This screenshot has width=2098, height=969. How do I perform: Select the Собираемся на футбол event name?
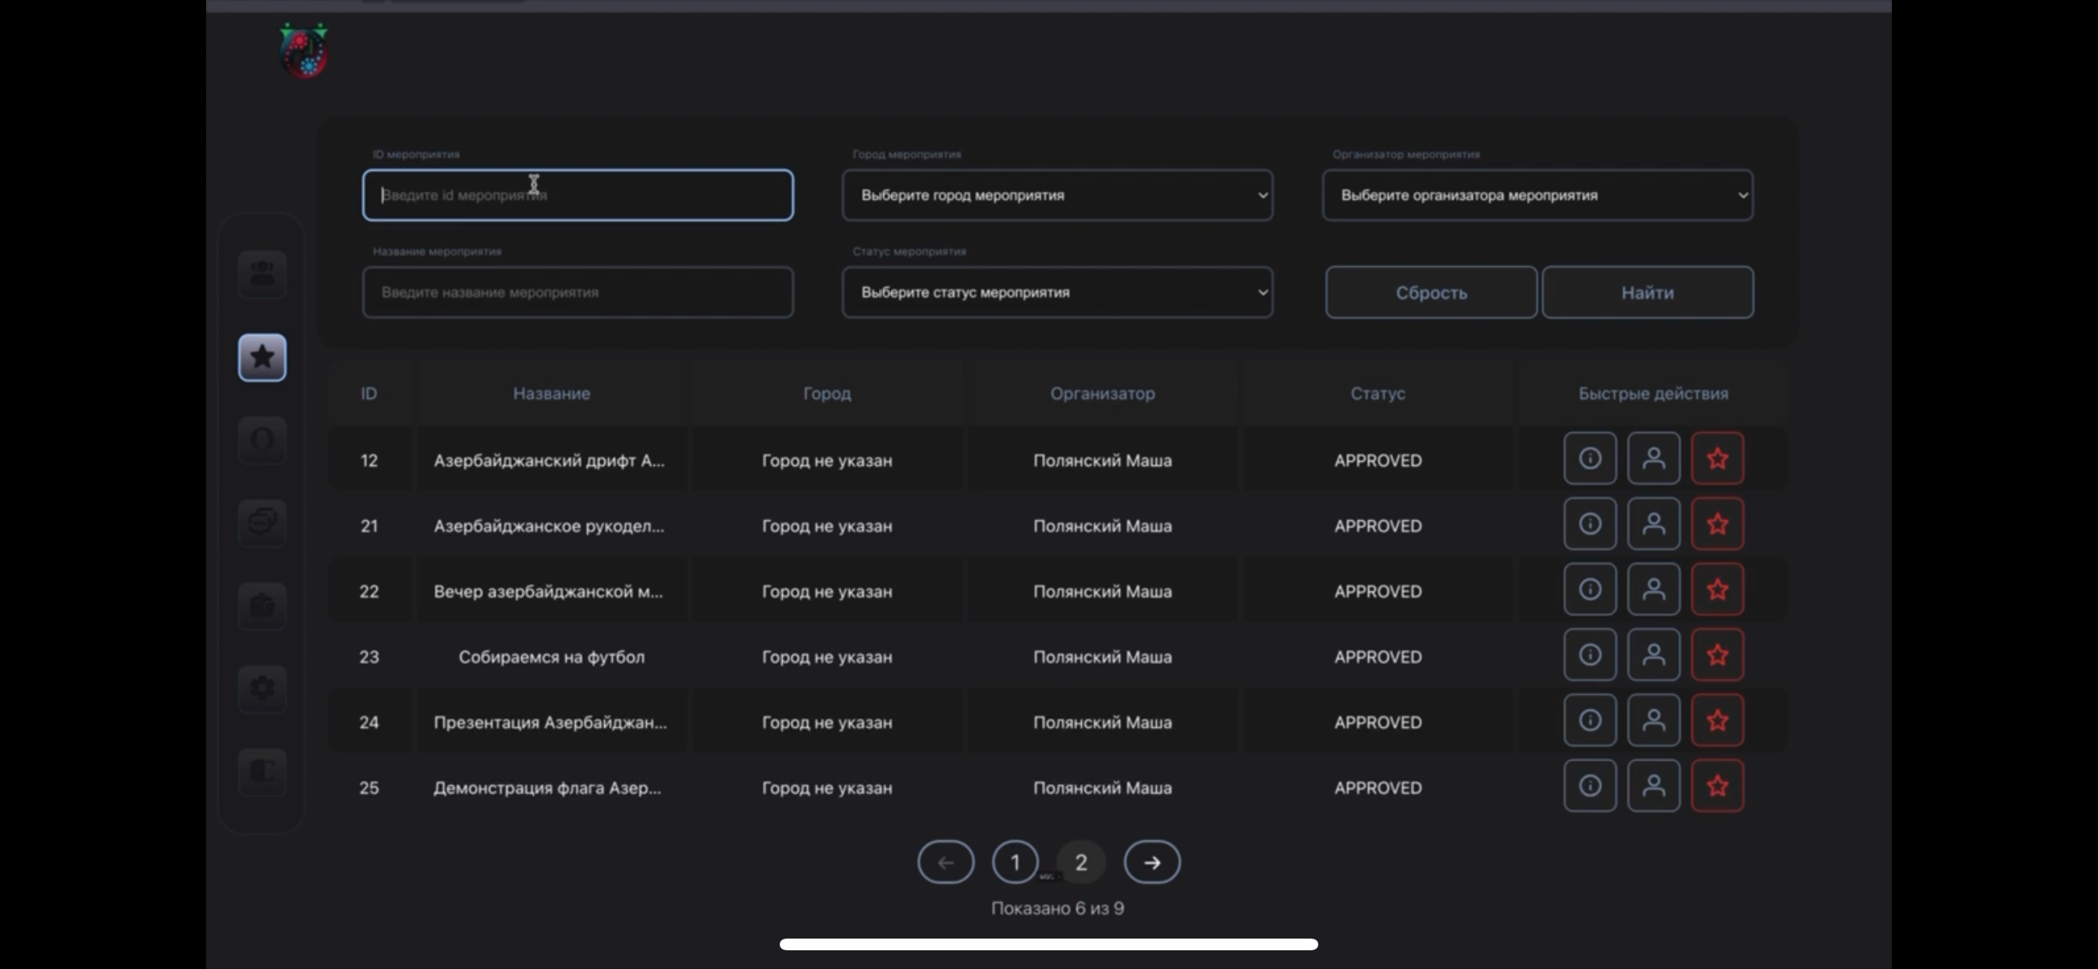tap(551, 657)
